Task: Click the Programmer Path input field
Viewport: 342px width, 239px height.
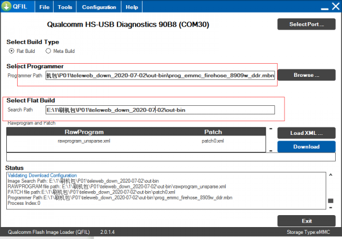Action: click(160, 75)
